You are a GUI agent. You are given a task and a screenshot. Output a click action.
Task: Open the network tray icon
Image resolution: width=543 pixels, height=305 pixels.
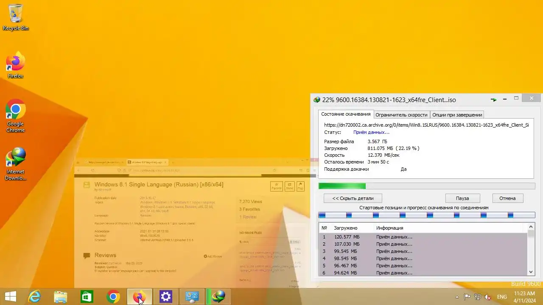[478, 297]
